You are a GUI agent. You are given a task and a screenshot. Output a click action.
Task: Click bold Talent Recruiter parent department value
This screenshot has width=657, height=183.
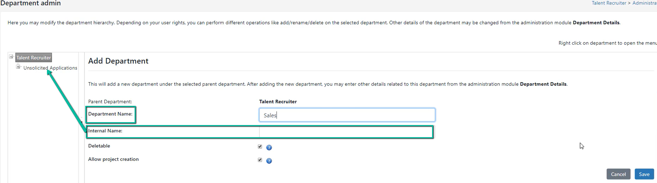pos(278,102)
